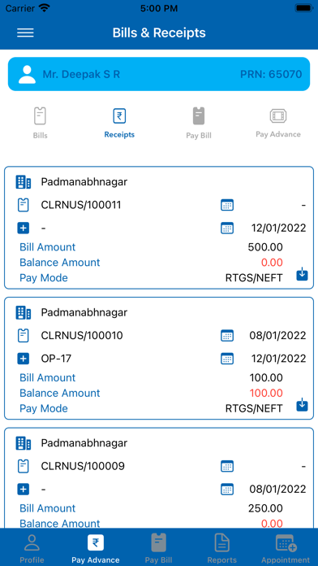This screenshot has height=566, width=318.
Task: Open the hamburger menu
Action: [25, 33]
